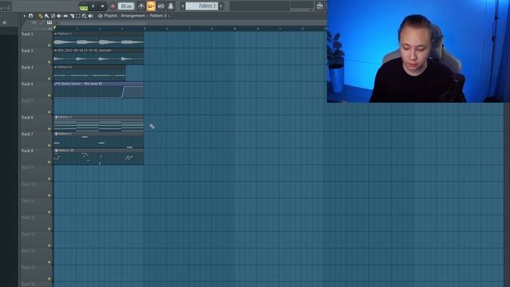Mute Track 7 via its green dot
Image resolution: width=510 pixels, height=287 pixels.
[x=49, y=145]
